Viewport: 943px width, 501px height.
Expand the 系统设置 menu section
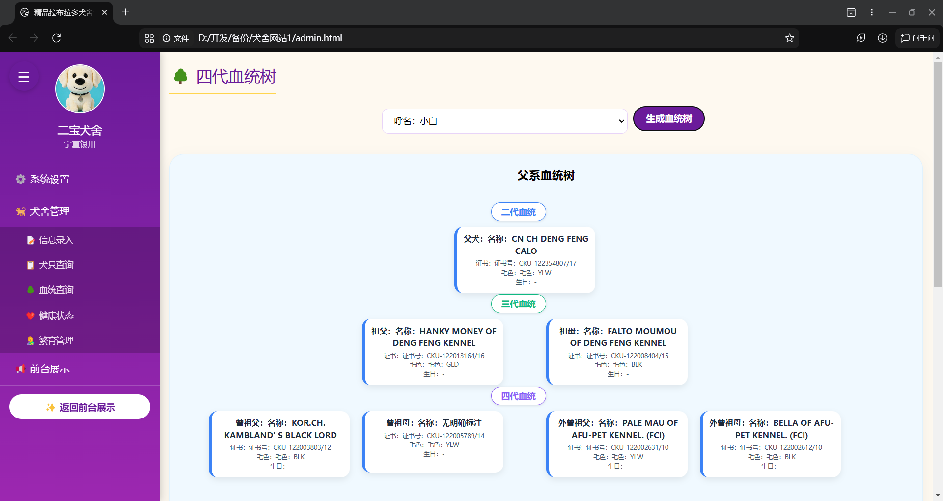coord(50,179)
